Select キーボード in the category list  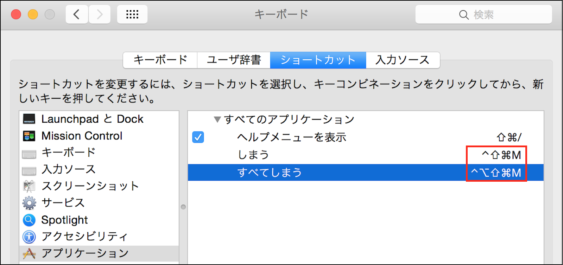(x=99, y=153)
